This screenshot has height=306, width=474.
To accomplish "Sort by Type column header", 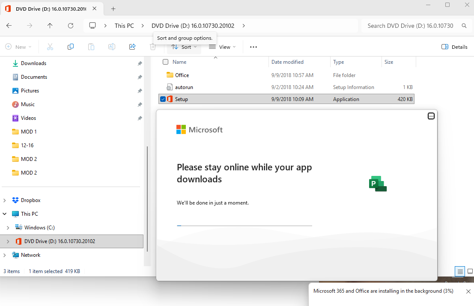I will tap(339, 62).
